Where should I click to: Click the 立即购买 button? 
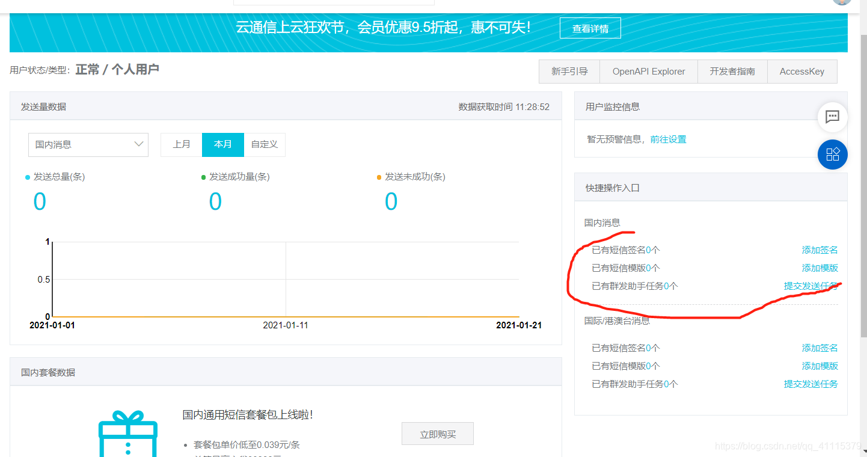[x=438, y=434]
